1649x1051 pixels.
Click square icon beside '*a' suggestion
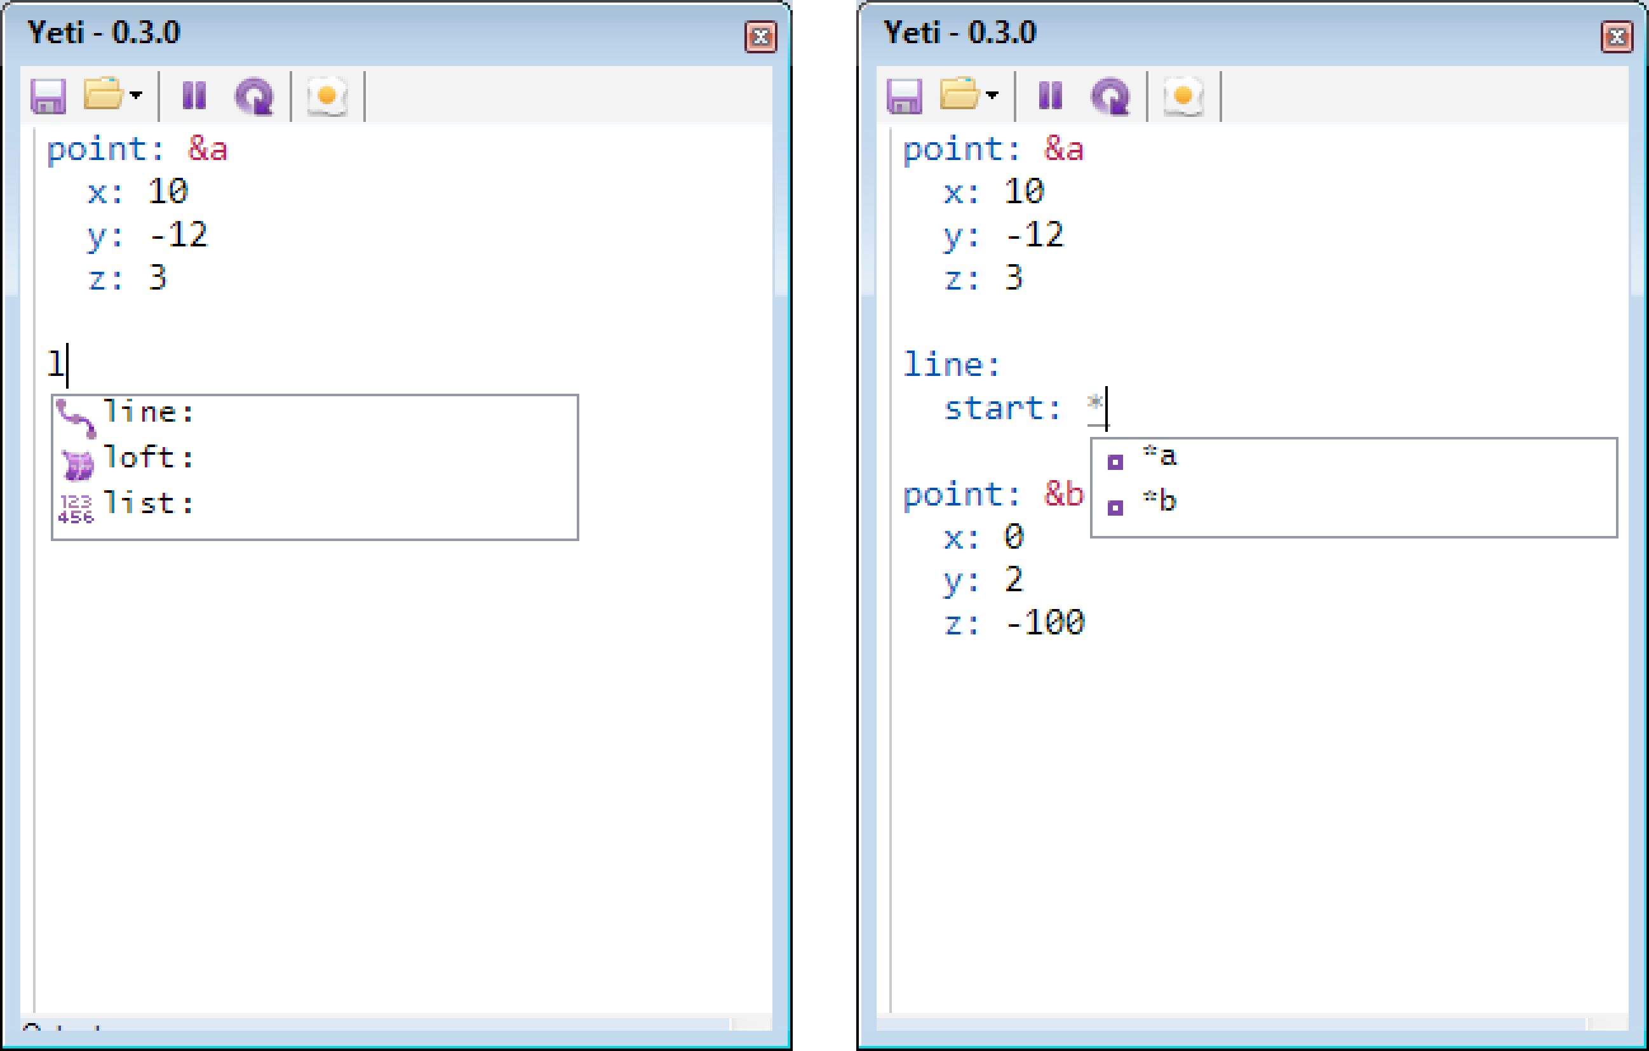(1115, 462)
